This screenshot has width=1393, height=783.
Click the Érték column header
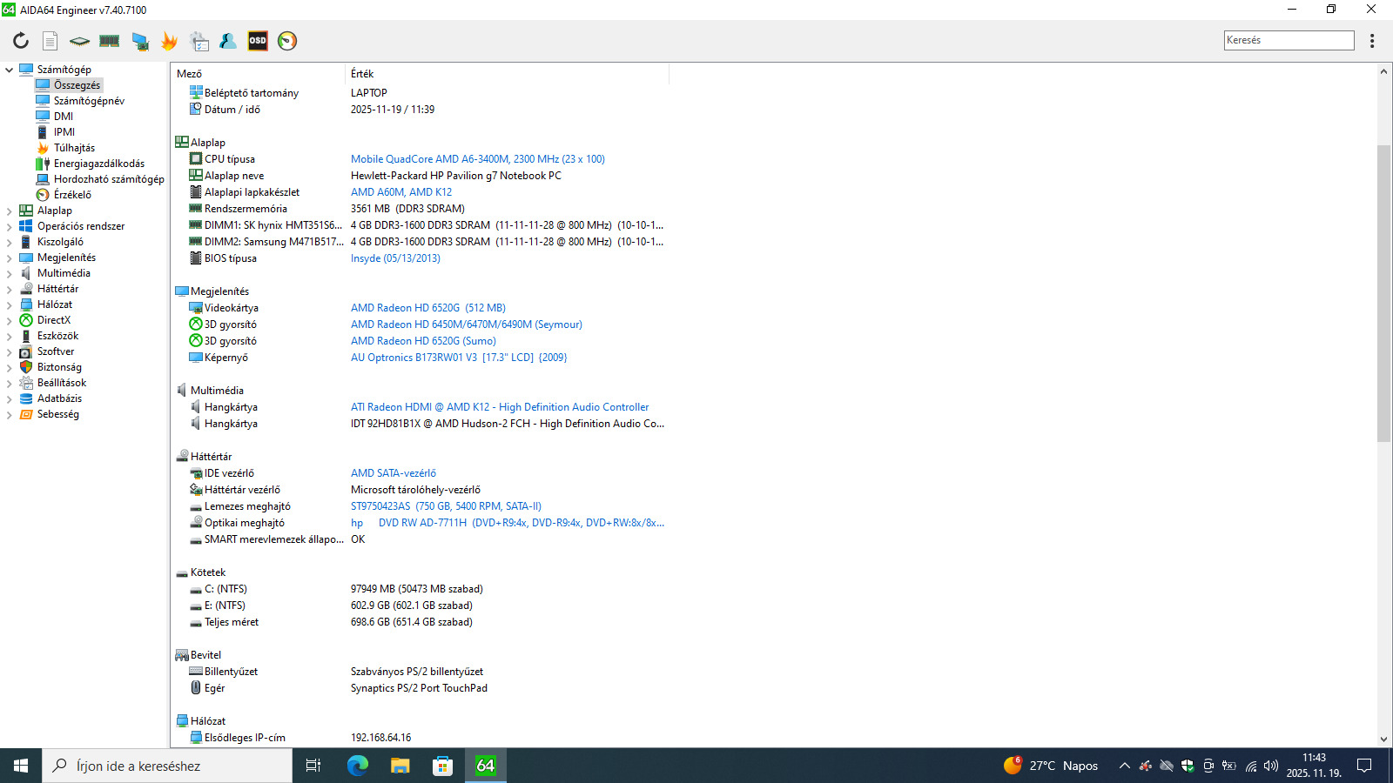pos(508,74)
